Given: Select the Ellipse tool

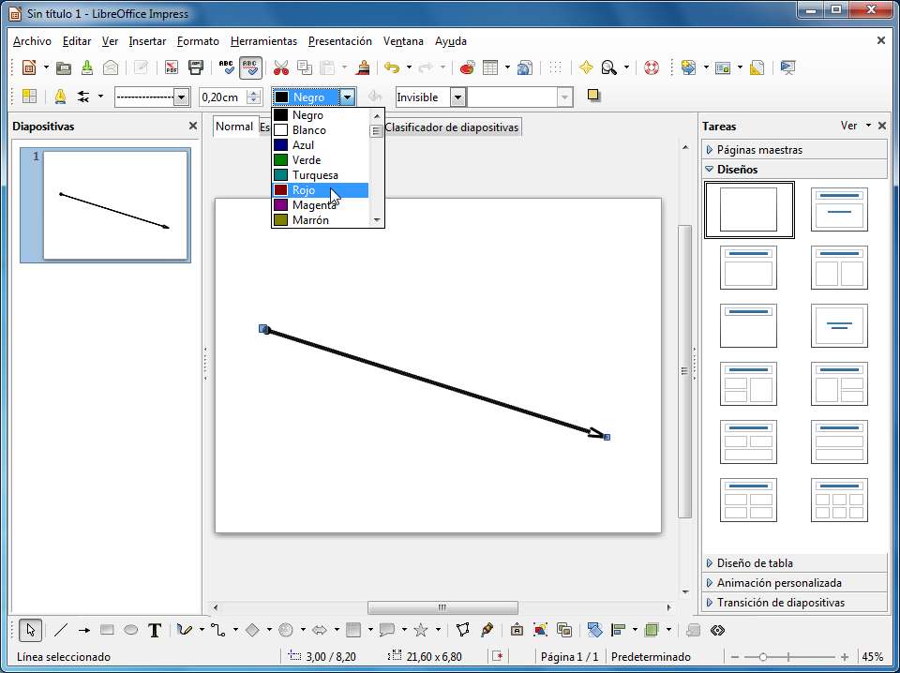Looking at the screenshot, I should [x=131, y=630].
